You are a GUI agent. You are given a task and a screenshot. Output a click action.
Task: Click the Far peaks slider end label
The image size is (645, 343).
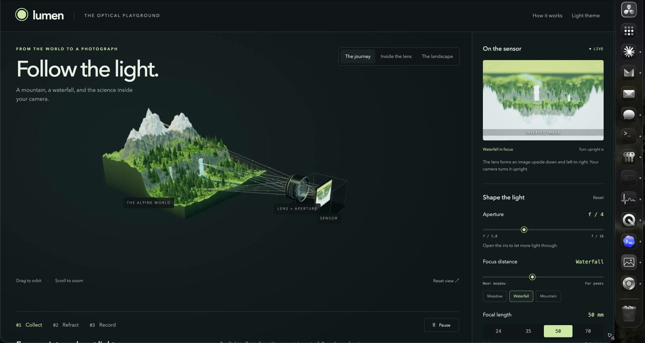tap(594, 283)
